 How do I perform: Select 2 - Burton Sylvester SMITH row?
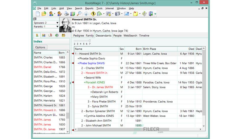tap(138, 111)
